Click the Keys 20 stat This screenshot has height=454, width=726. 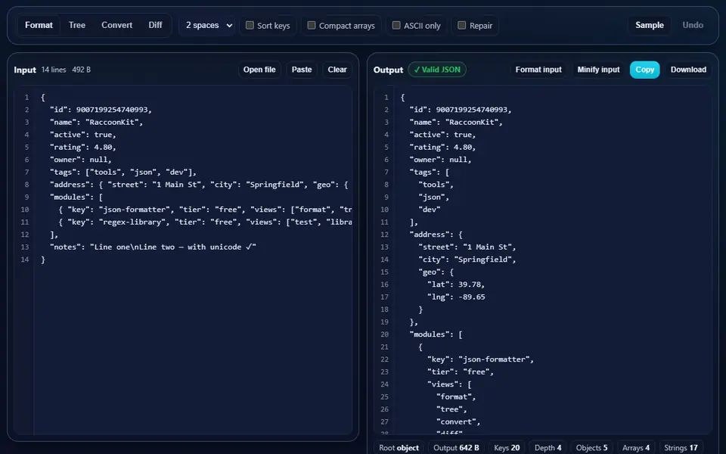(507, 447)
